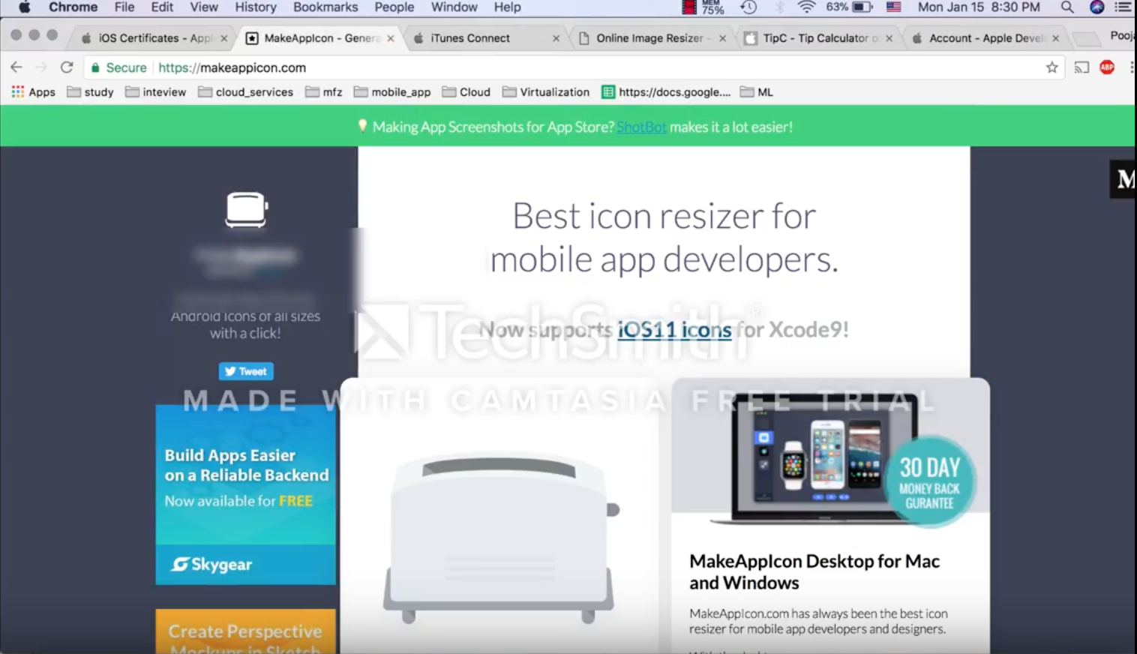This screenshot has height=654, width=1137.
Task: Open the Apps bookmarks shortcut
Action: [33, 92]
